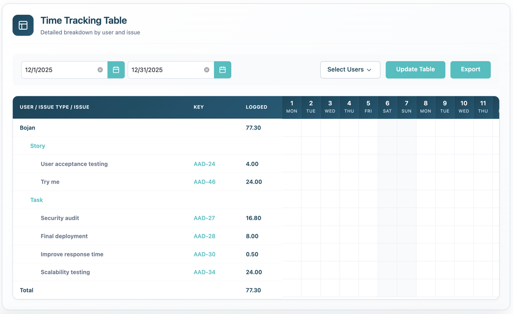Click Bojan's logged total 77.30
513x314 pixels.
253,127
